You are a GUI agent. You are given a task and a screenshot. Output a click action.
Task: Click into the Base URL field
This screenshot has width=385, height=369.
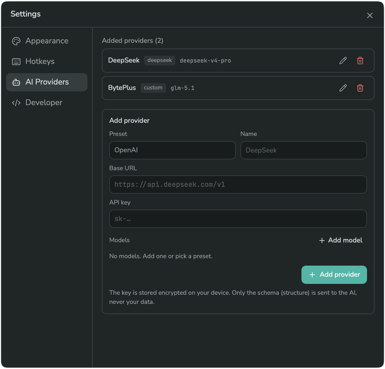click(238, 185)
